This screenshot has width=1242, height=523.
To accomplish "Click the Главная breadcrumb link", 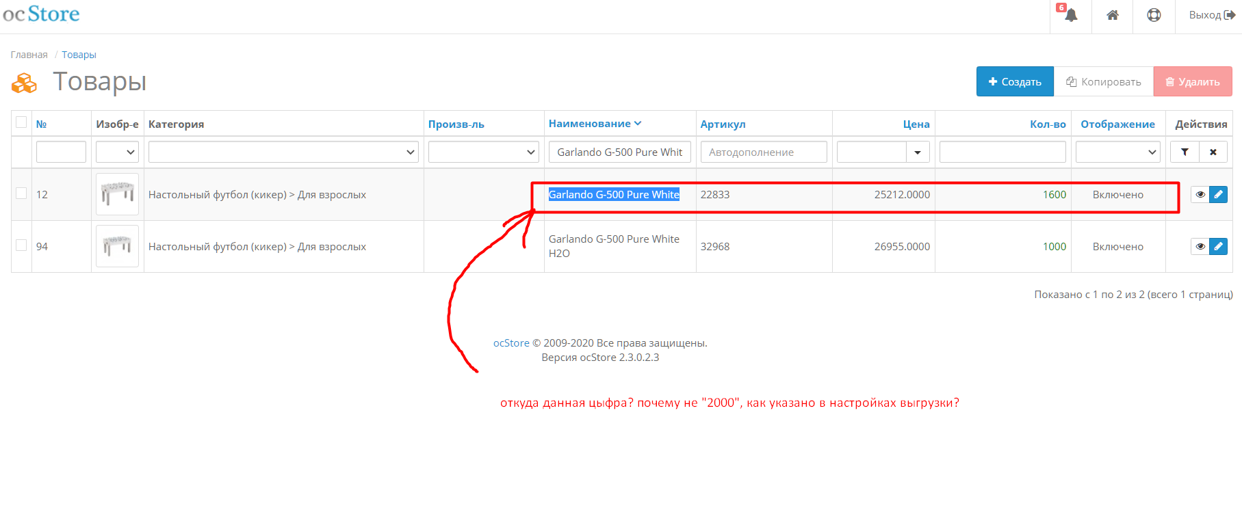I will click(x=29, y=55).
